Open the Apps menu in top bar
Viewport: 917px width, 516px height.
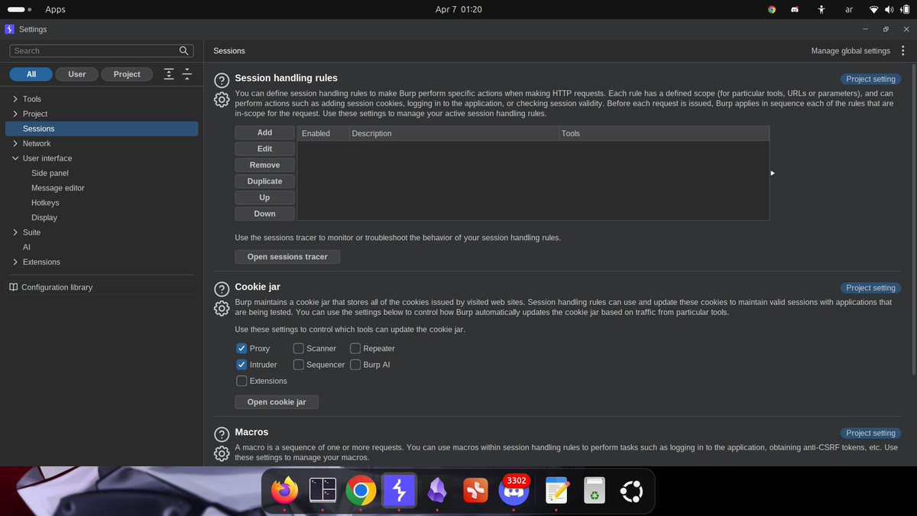pyautogui.click(x=55, y=9)
